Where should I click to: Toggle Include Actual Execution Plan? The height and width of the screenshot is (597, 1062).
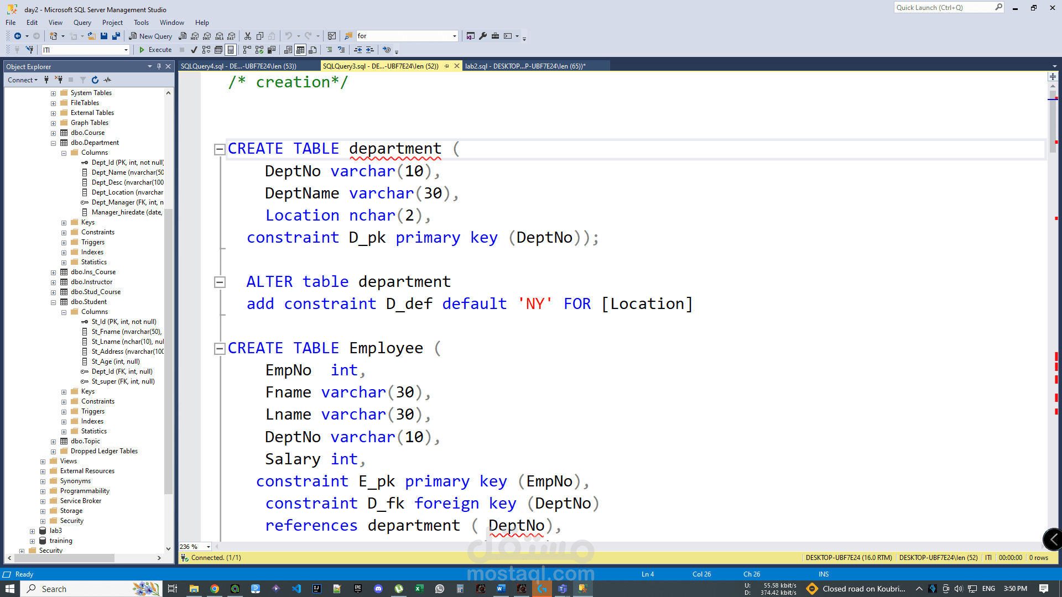pos(247,50)
